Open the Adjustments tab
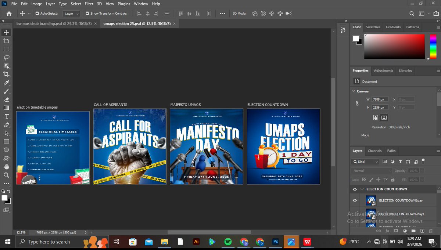The width and height of the screenshot is (441, 250). click(383, 70)
